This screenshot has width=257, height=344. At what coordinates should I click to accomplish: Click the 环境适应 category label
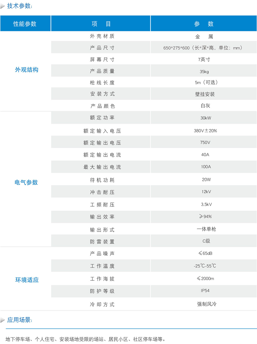(x=27, y=280)
